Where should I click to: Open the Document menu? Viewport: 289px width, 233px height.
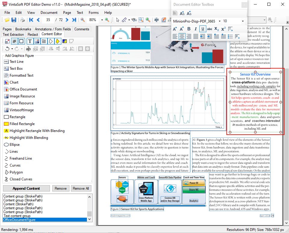pyautogui.click(x=49, y=13)
